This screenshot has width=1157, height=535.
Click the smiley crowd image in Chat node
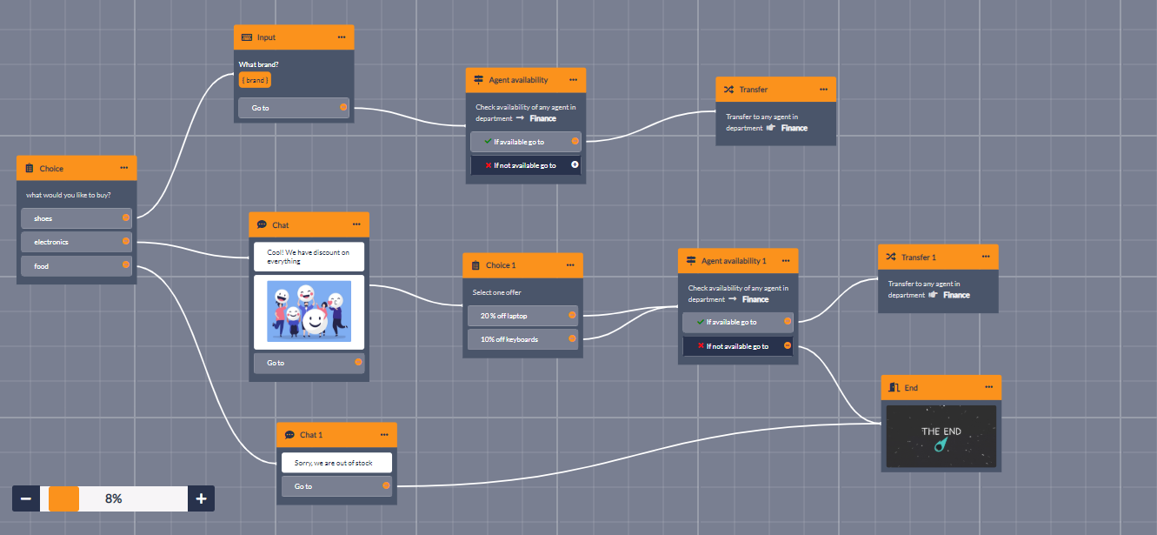click(309, 311)
